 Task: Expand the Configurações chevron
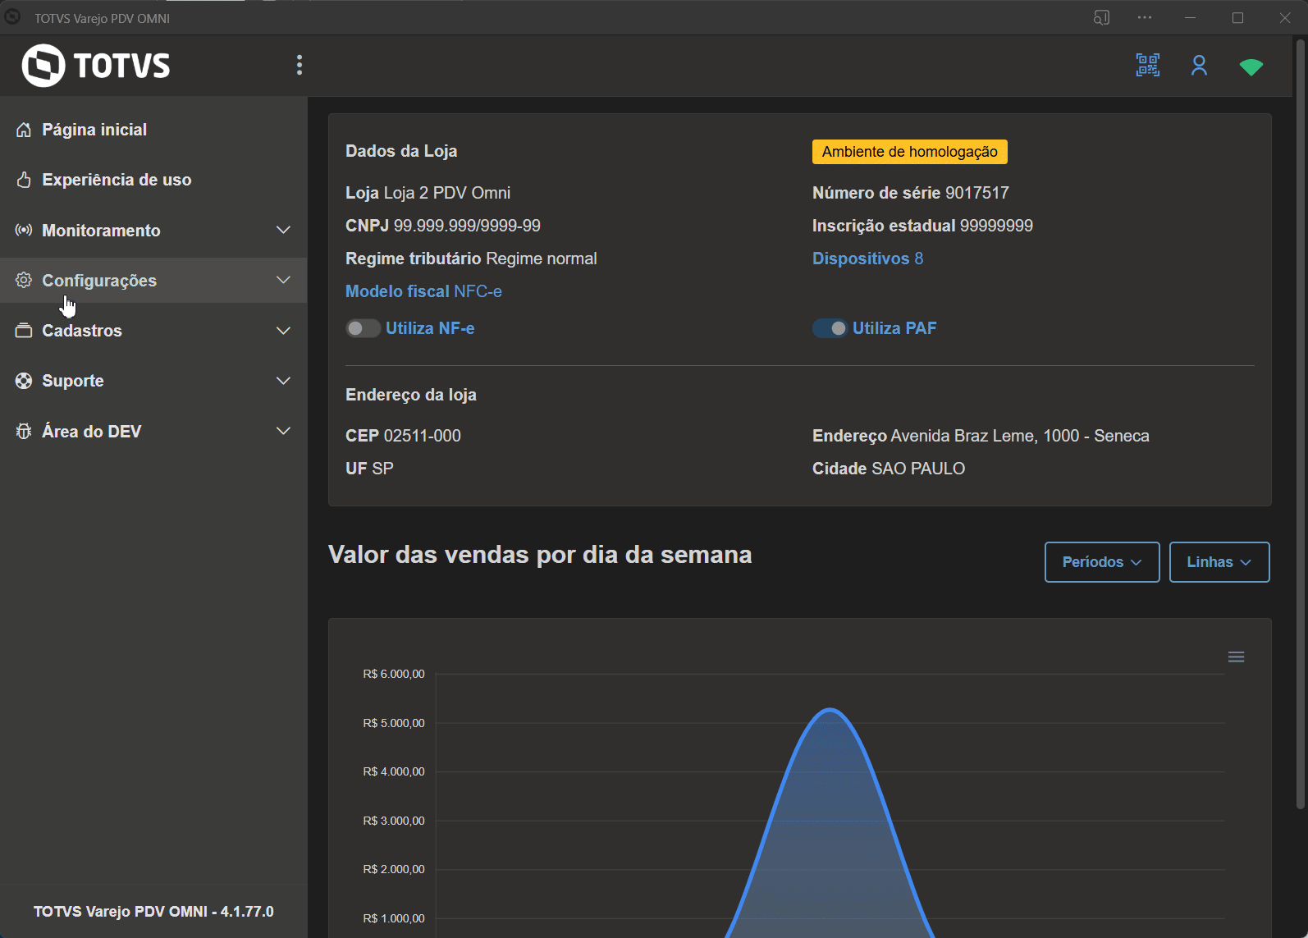(283, 281)
